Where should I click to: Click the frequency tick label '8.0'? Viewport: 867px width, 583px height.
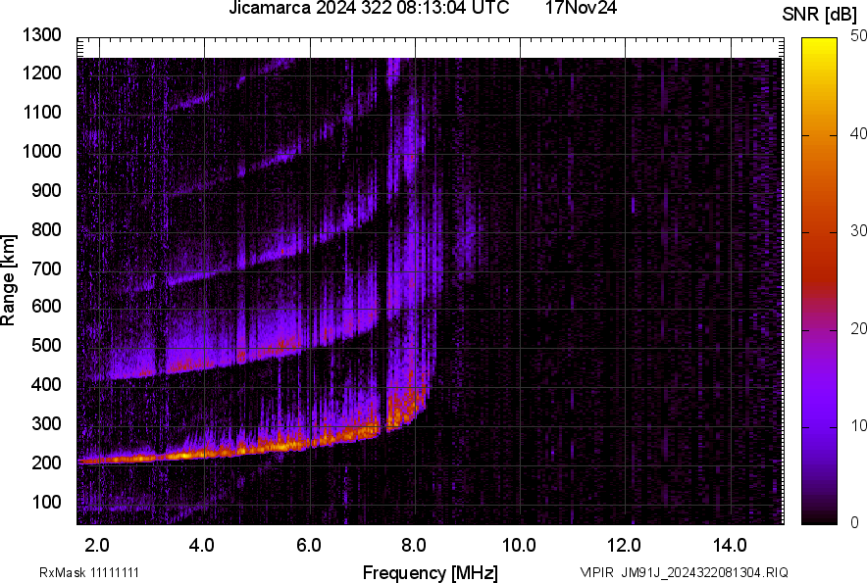[414, 546]
